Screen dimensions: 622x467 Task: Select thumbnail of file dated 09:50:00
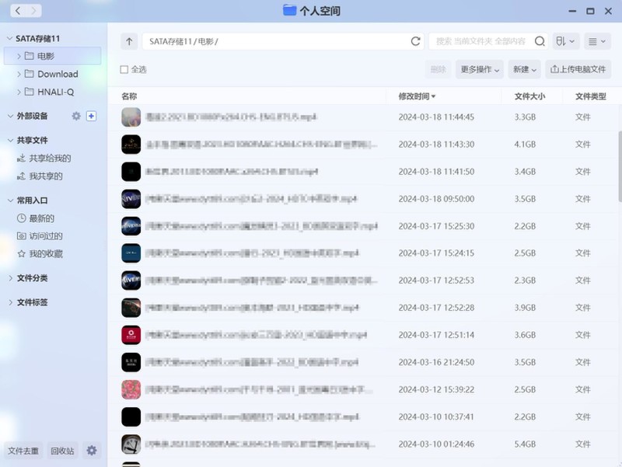click(x=131, y=199)
